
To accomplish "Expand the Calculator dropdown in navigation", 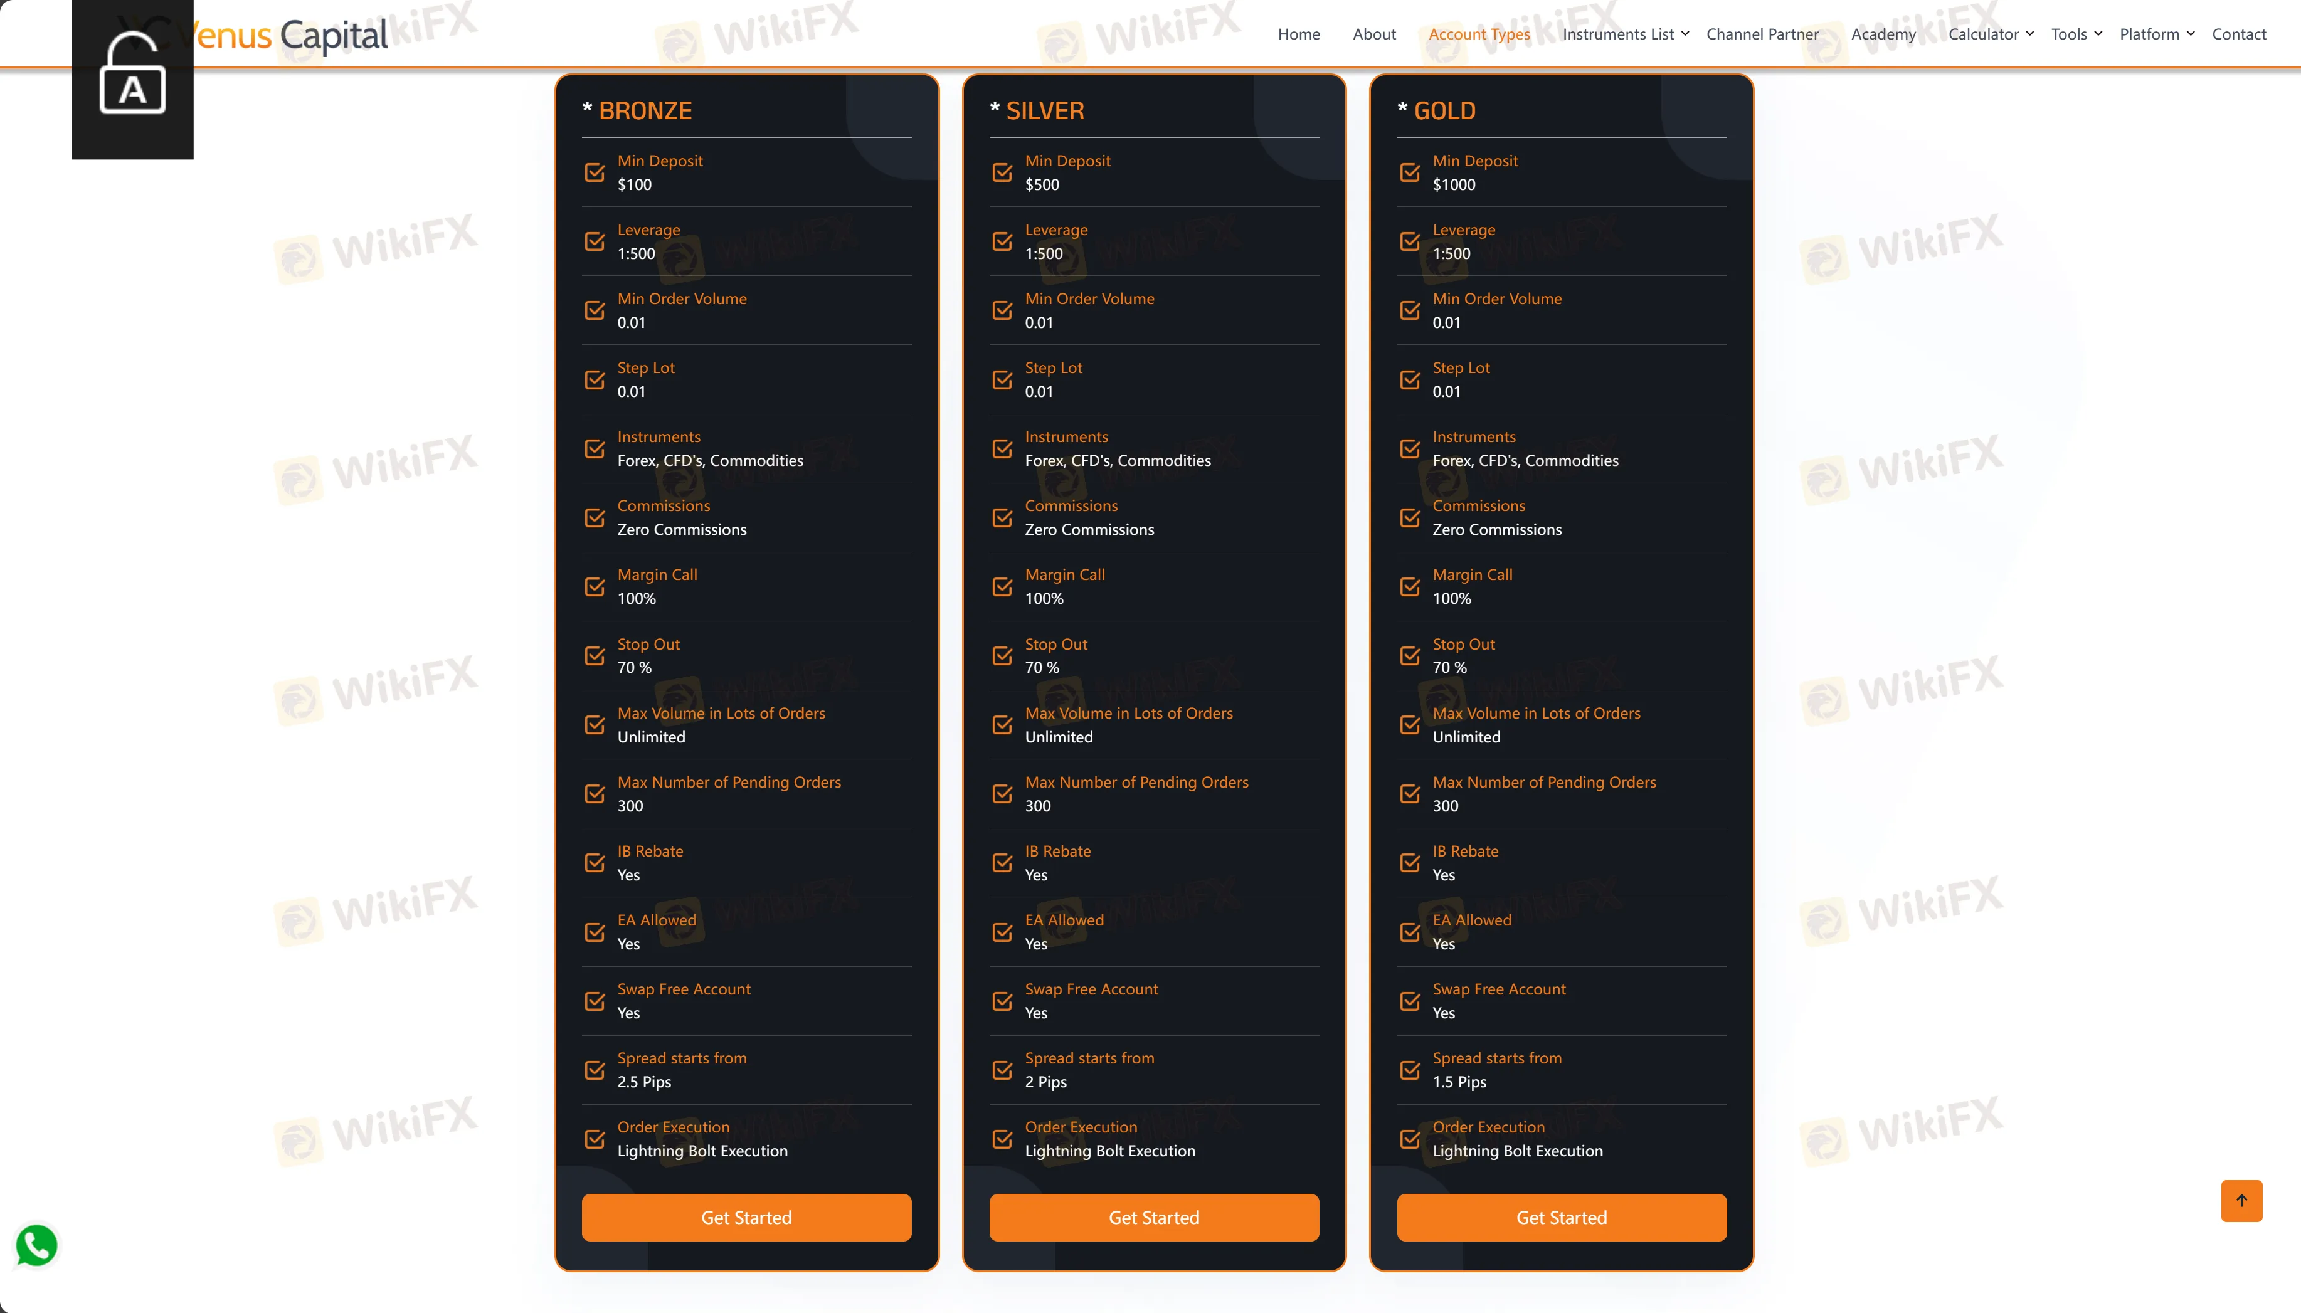I will 1988,33.
